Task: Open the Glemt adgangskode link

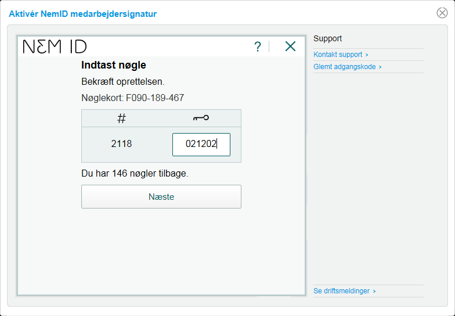Action: coord(347,67)
